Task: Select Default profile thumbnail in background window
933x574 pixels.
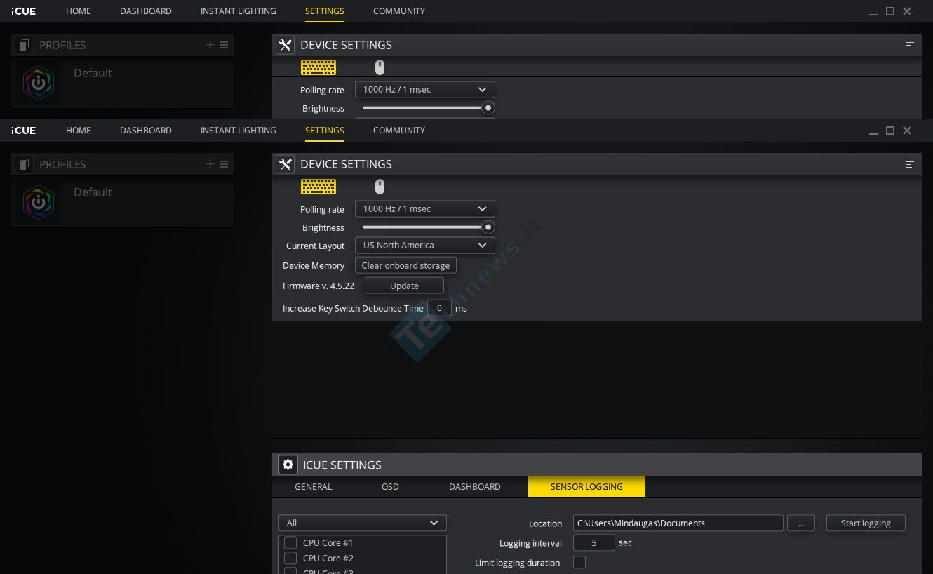Action: (x=39, y=83)
